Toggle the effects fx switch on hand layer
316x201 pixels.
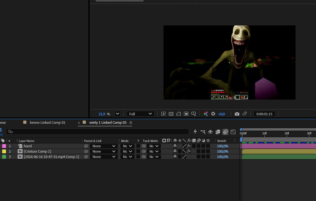click(x=189, y=146)
